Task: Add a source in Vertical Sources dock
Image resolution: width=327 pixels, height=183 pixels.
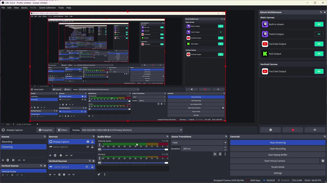Action: 50,175
